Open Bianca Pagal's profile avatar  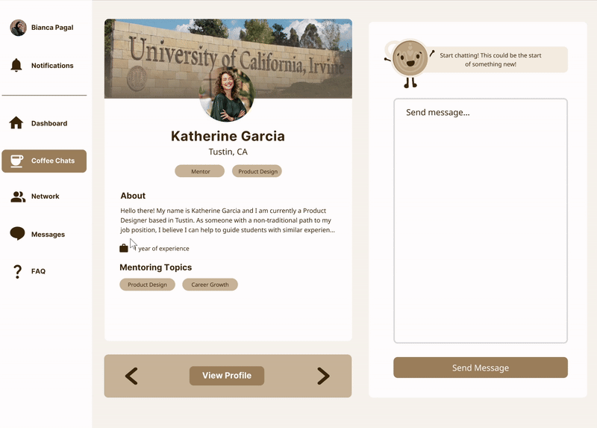[x=18, y=28]
